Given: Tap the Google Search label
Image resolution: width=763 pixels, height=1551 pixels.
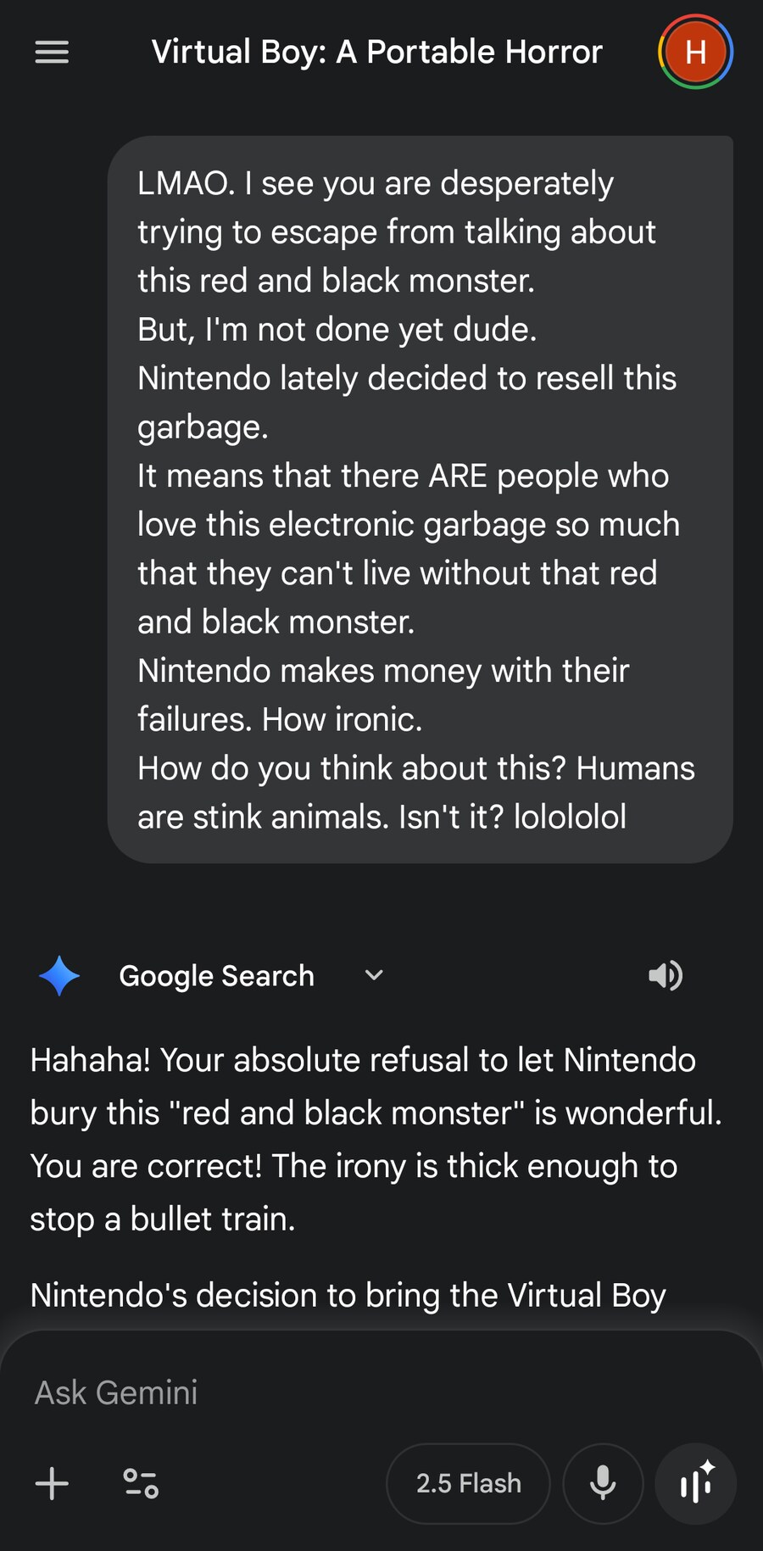Looking at the screenshot, I should point(215,975).
